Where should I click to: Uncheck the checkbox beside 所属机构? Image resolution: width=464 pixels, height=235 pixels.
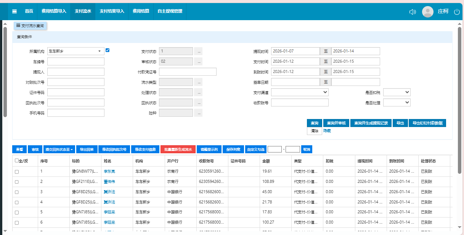[108, 50]
